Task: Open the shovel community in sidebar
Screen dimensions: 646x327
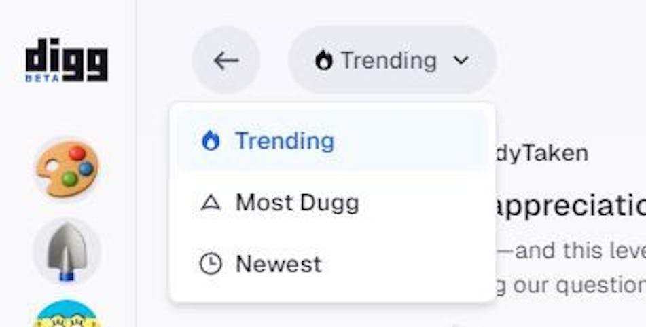Action: click(67, 250)
